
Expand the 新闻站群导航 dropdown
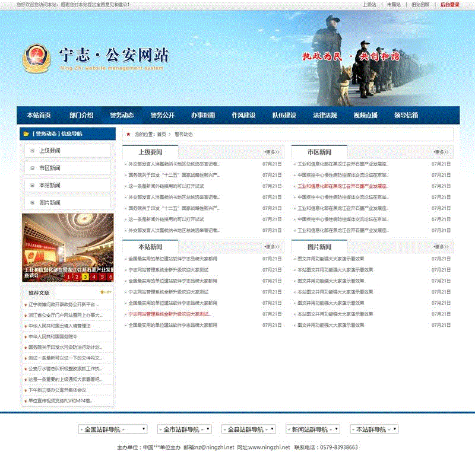313,429
